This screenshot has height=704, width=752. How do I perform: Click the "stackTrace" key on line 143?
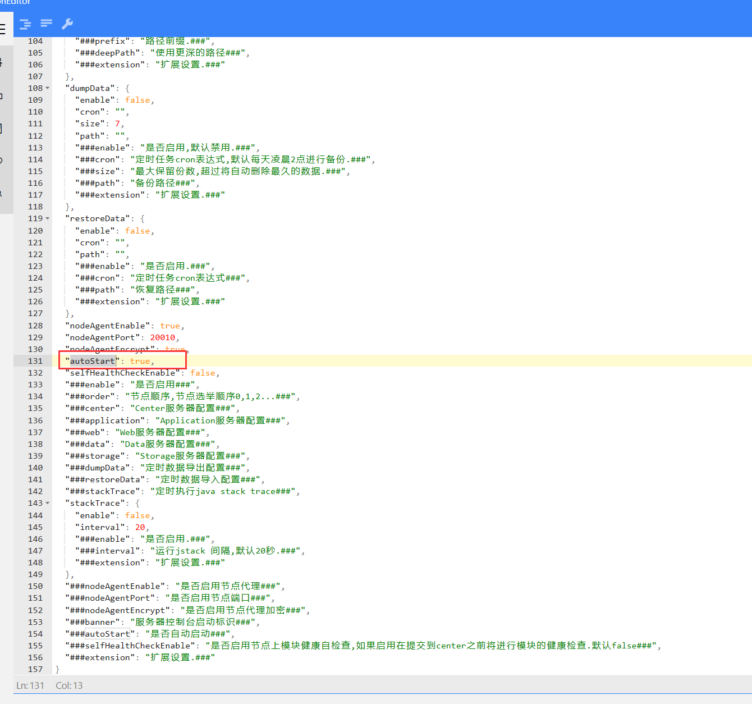[95, 503]
